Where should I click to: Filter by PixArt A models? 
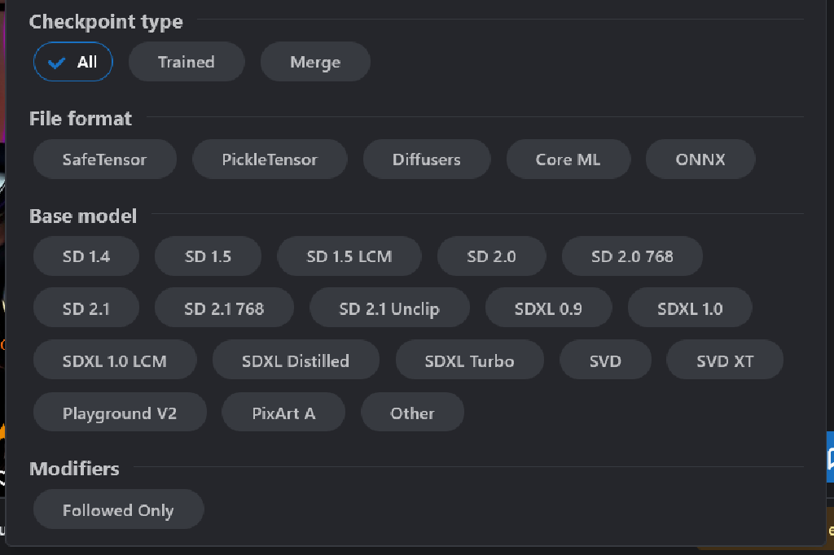point(283,412)
